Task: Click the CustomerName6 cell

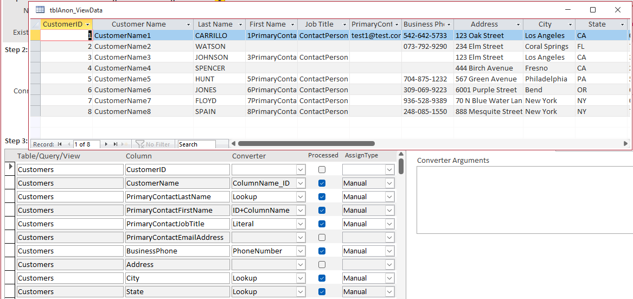Action: (143, 90)
